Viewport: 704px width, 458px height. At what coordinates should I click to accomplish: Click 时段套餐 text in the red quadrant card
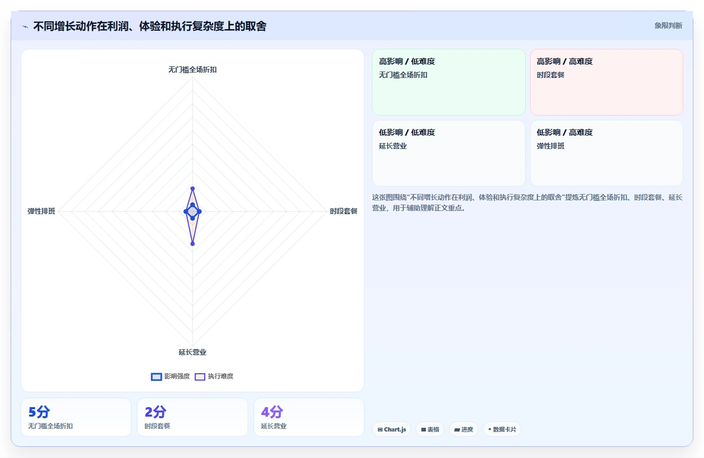click(x=551, y=75)
